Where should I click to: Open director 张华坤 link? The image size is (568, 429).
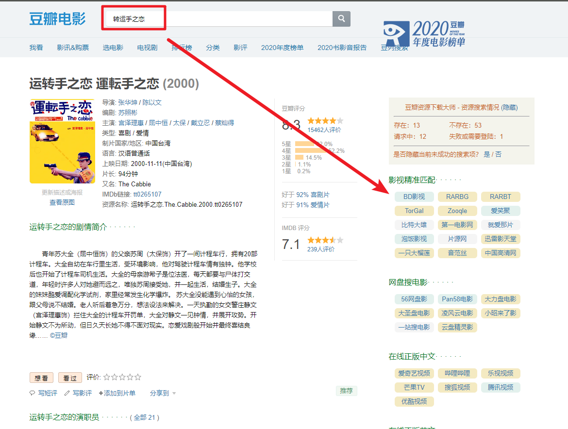[128, 102]
